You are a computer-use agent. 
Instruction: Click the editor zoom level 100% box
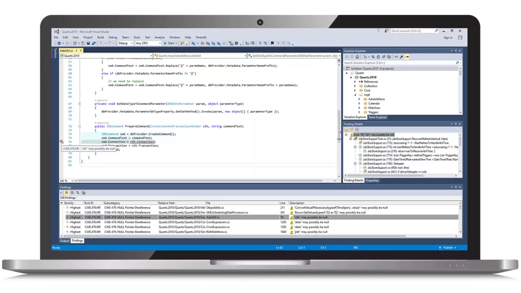(x=65, y=180)
